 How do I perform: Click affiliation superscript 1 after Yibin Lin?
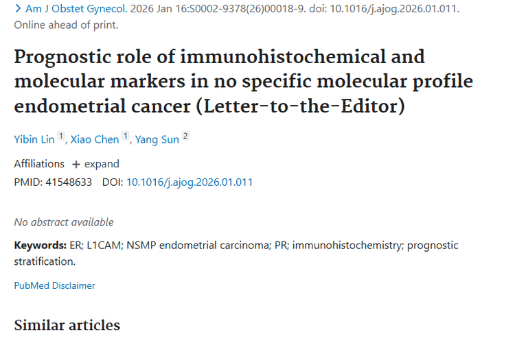click(x=61, y=137)
